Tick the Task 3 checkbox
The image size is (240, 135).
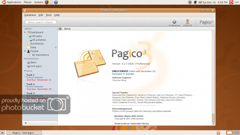(x=25, y=94)
